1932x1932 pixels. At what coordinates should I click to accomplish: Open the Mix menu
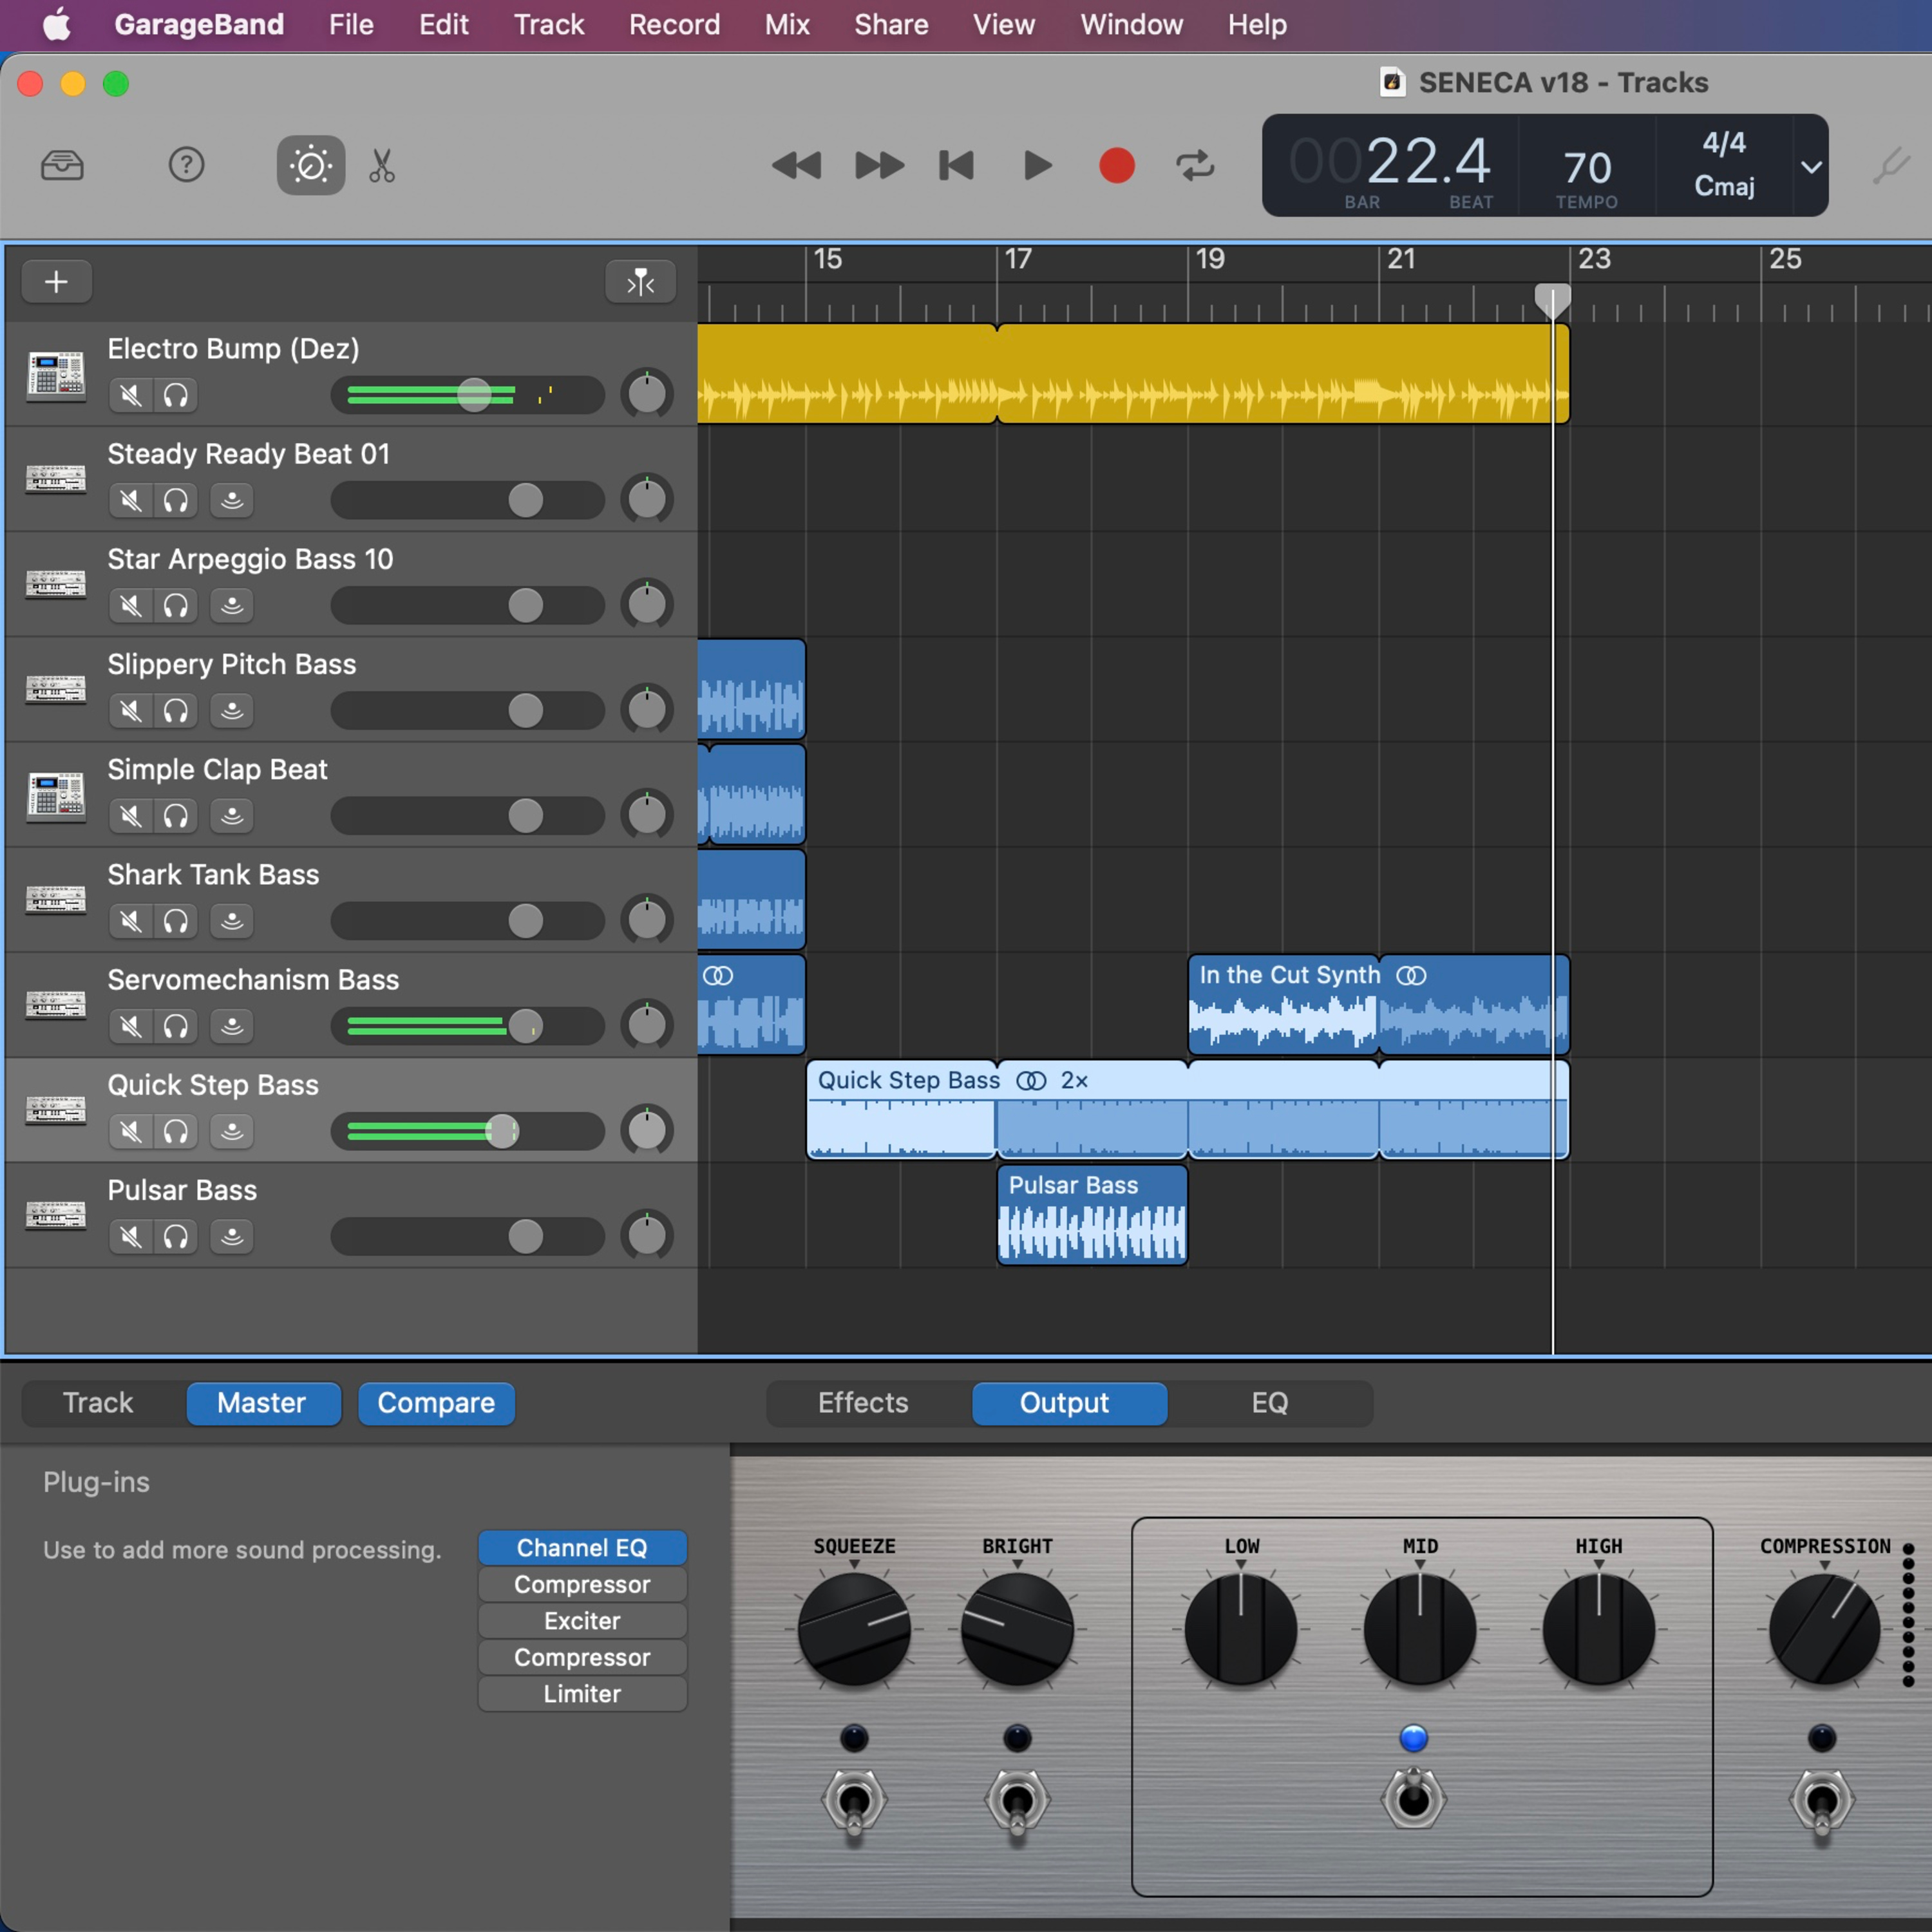pyautogui.click(x=786, y=25)
